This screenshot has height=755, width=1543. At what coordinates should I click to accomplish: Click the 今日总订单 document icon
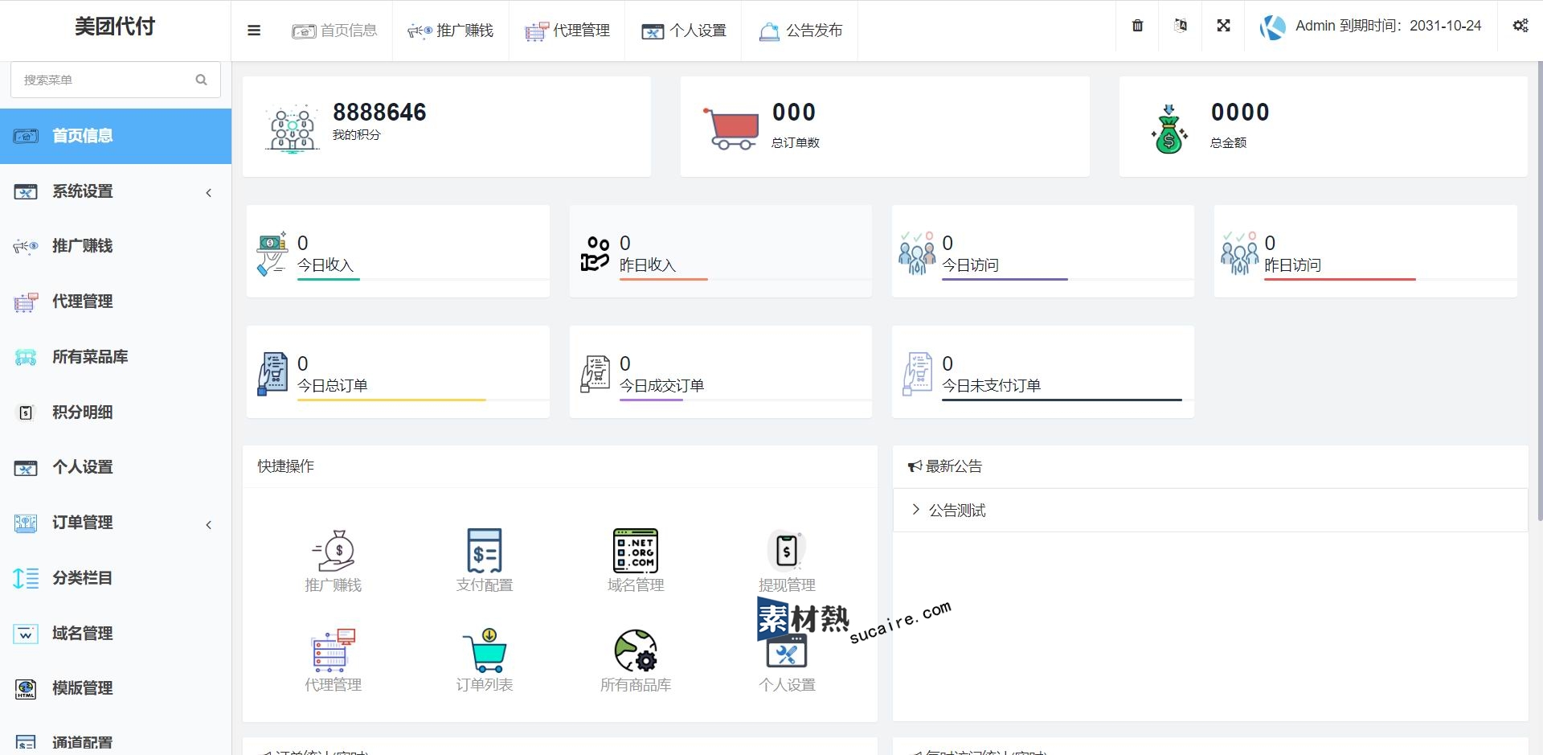click(x=272, y=374)
